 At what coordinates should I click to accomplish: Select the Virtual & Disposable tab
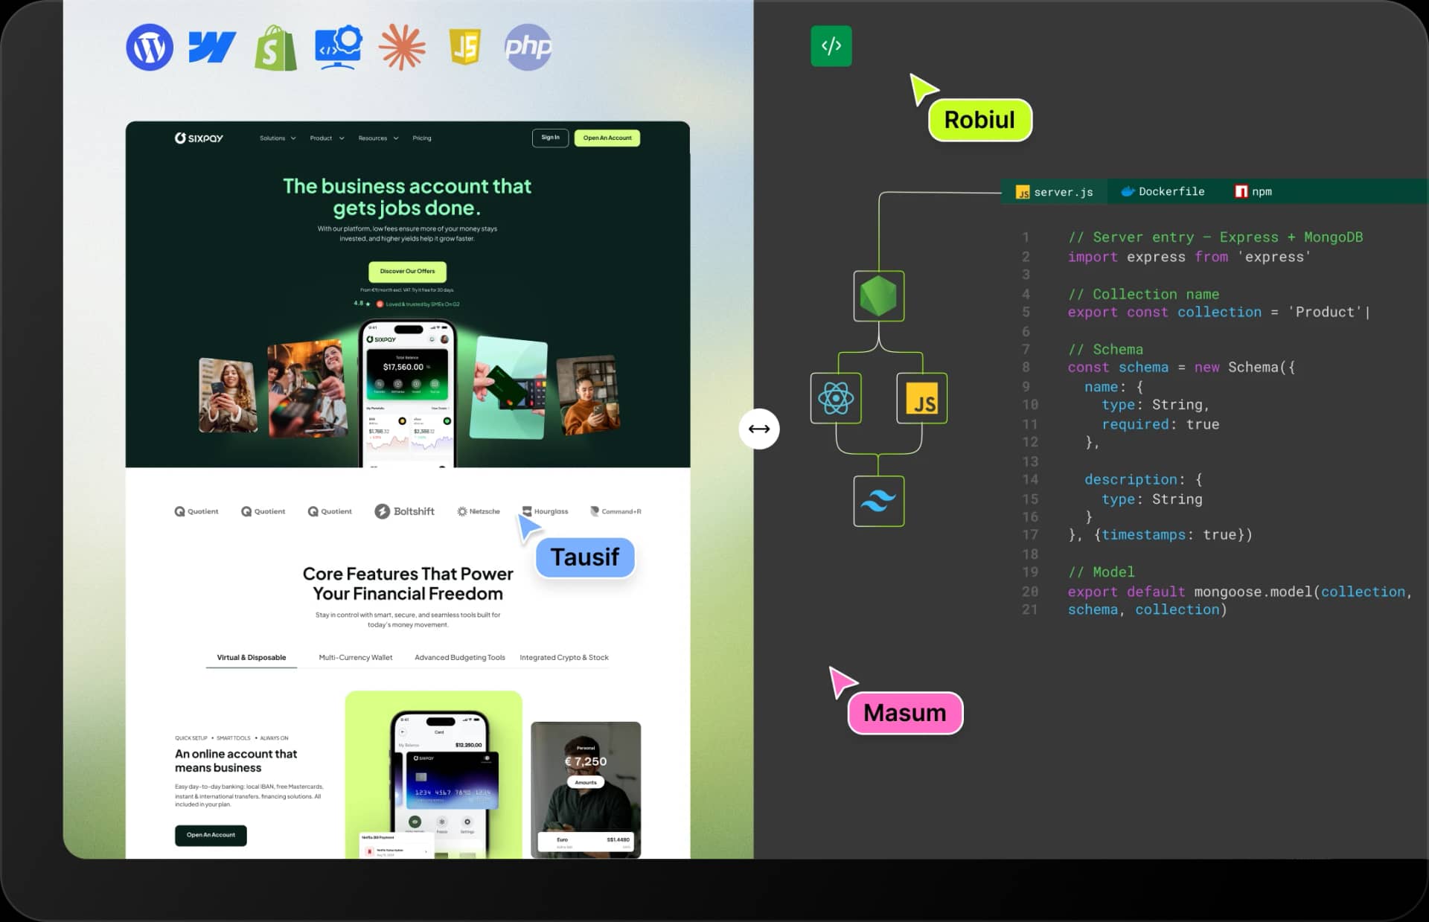coord(252,658)
